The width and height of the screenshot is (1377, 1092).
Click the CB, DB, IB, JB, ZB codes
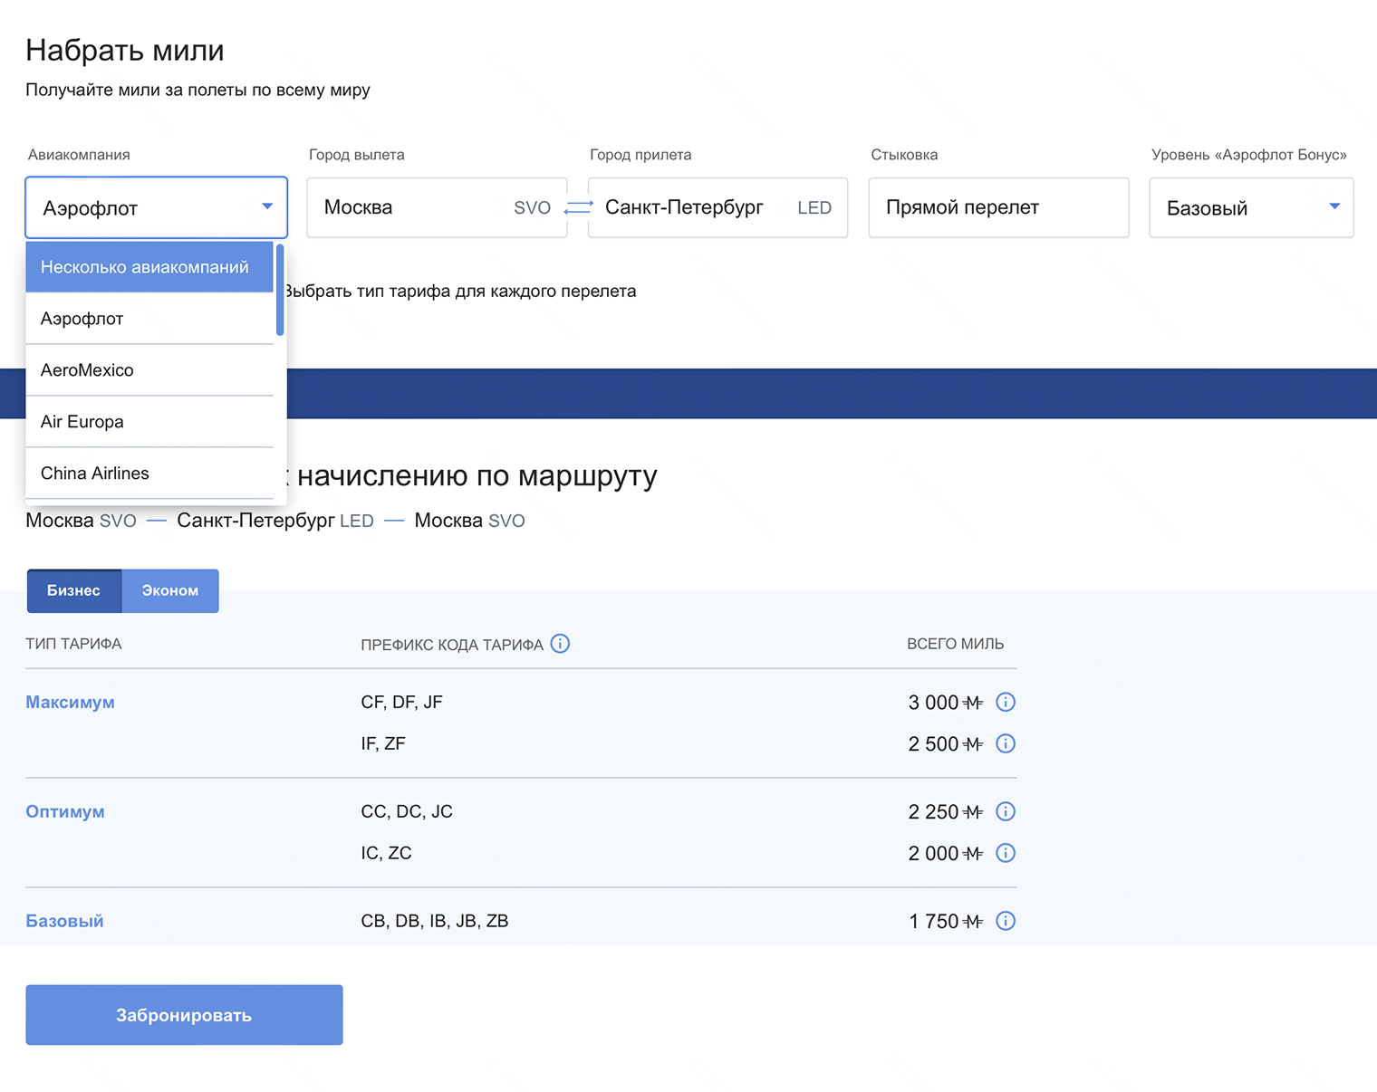pos(435,921)
